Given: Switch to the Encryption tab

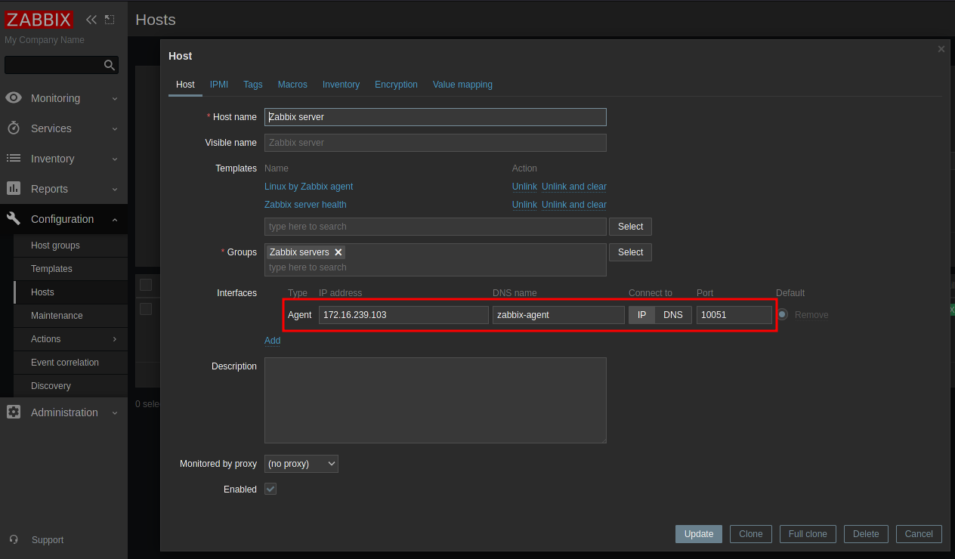Looking at the screenshot, I should pyautogui.click(x=396, y=85).
